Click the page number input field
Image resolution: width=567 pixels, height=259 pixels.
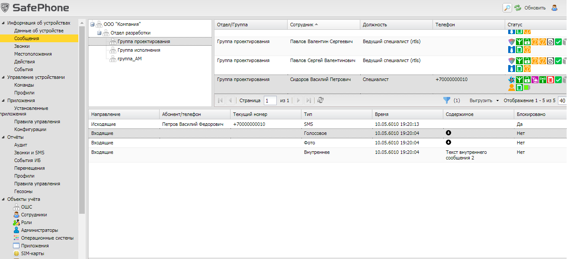270,100
